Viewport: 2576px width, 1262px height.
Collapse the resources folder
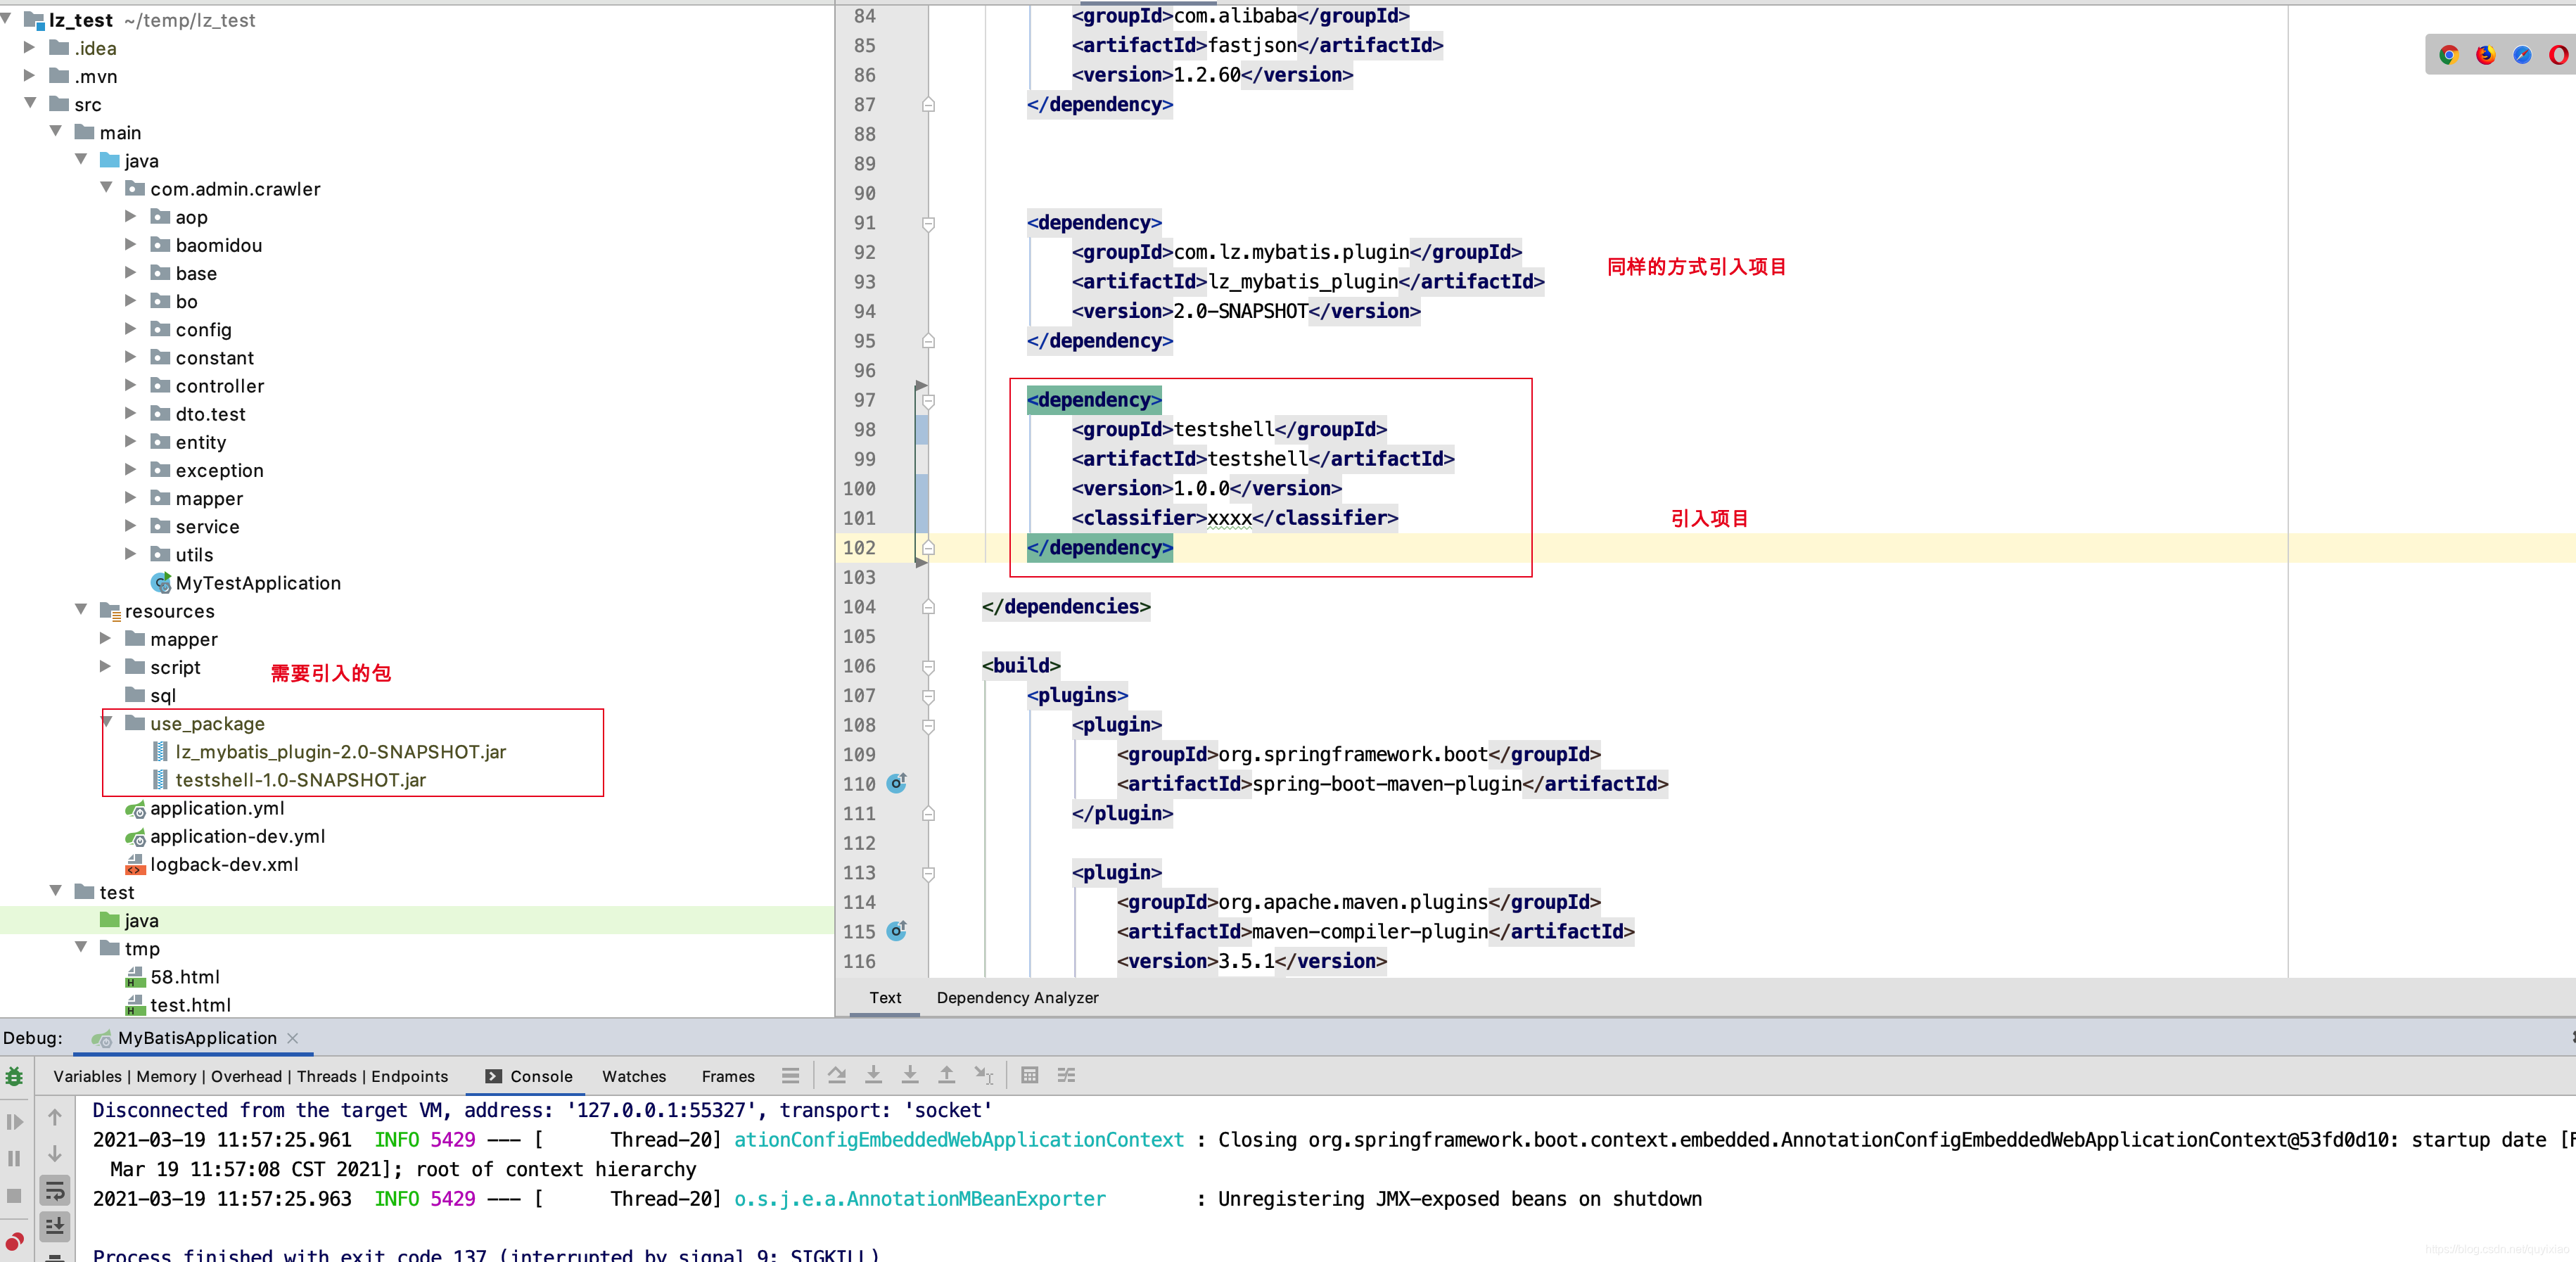[x=82, y=610]
